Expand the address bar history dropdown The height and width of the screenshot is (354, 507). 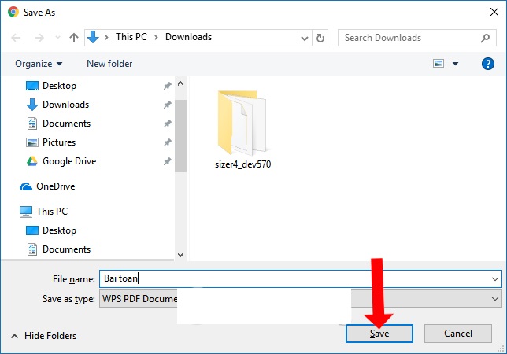tap(304, 38)
